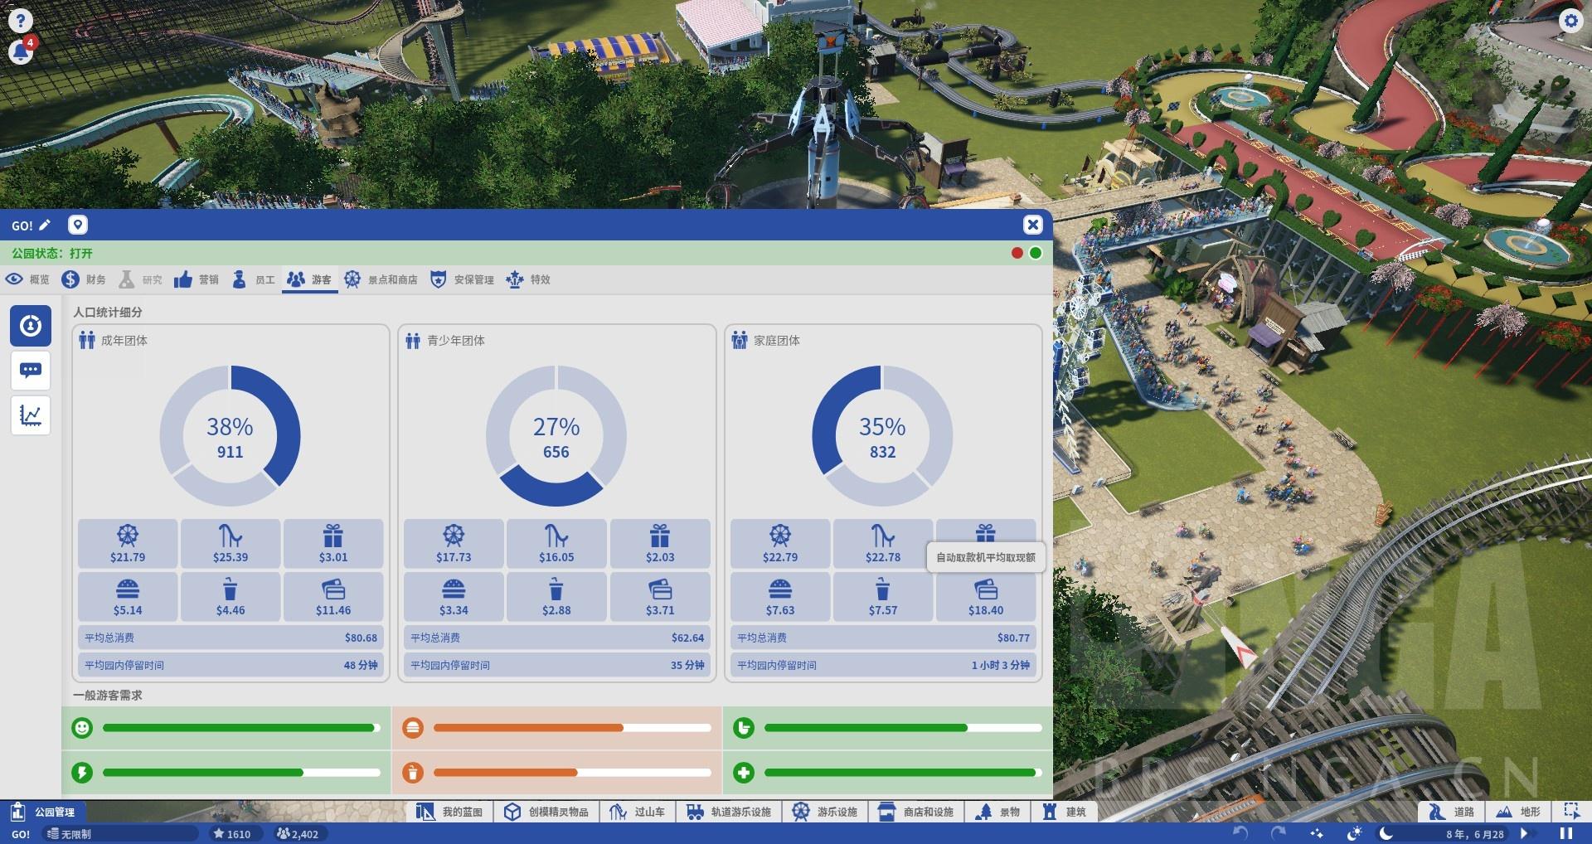
Task: Set park status to open with green dot
Action: tap(1036, 253)
